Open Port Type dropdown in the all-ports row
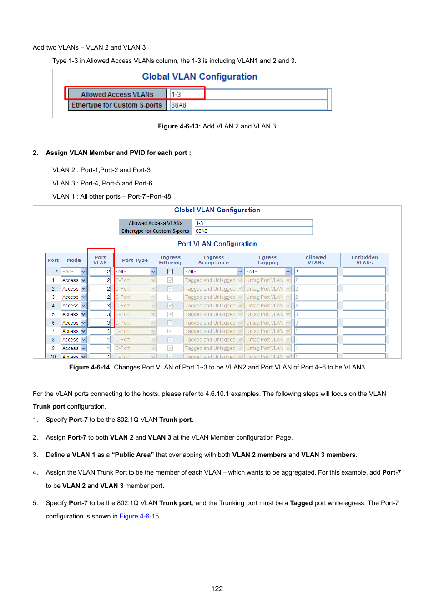Viewport: 434px width, 615px height. point(135,272)
